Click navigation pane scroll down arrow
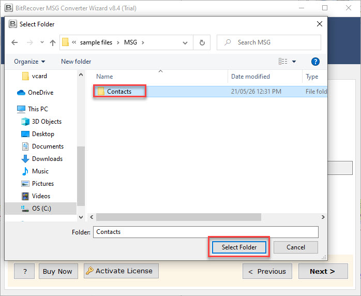The image size is (361, 296). pos(81,217)
